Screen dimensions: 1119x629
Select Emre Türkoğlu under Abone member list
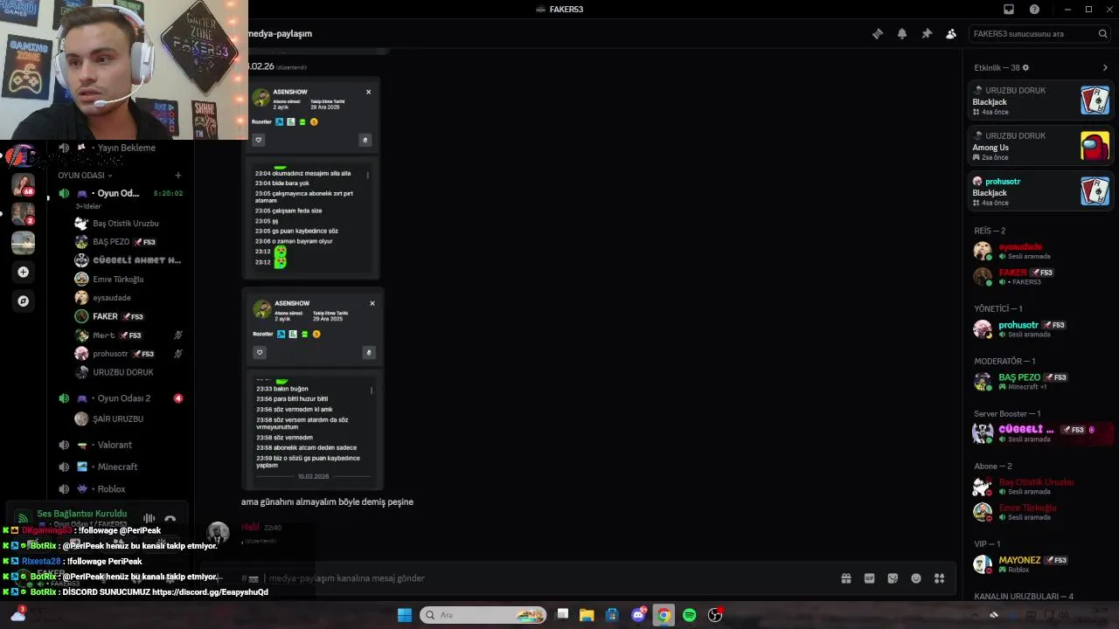pos(1040,512)
